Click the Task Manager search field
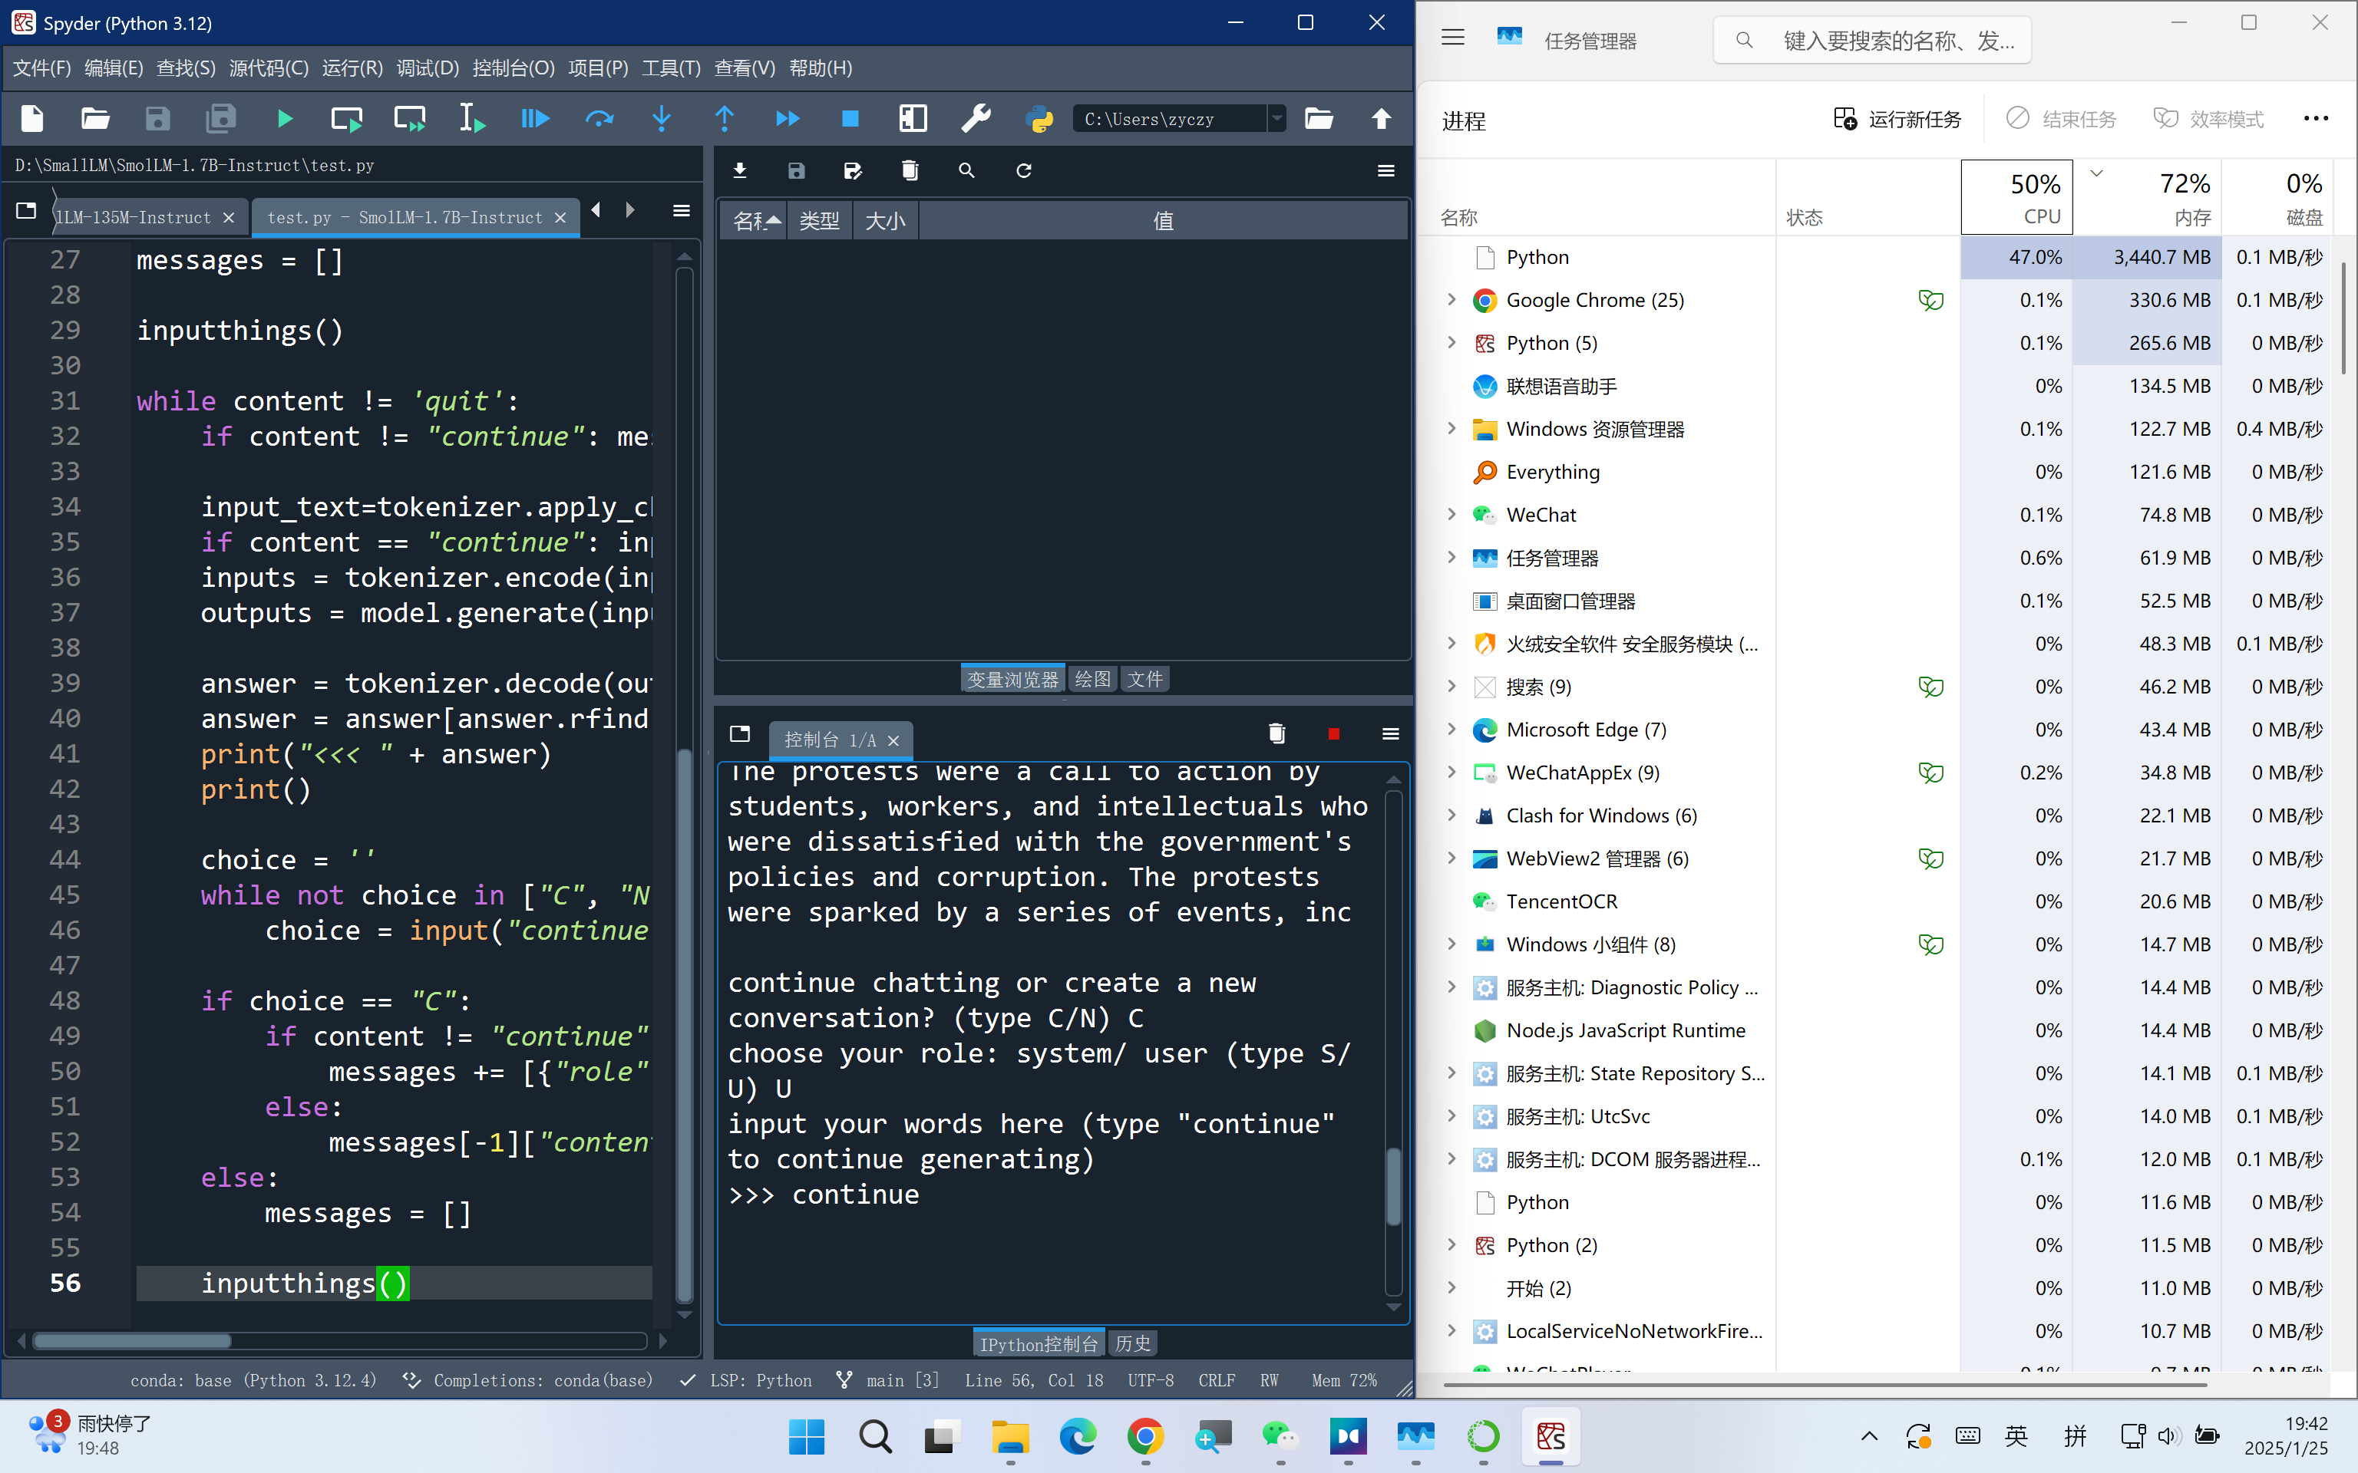 coord(1871,40)
